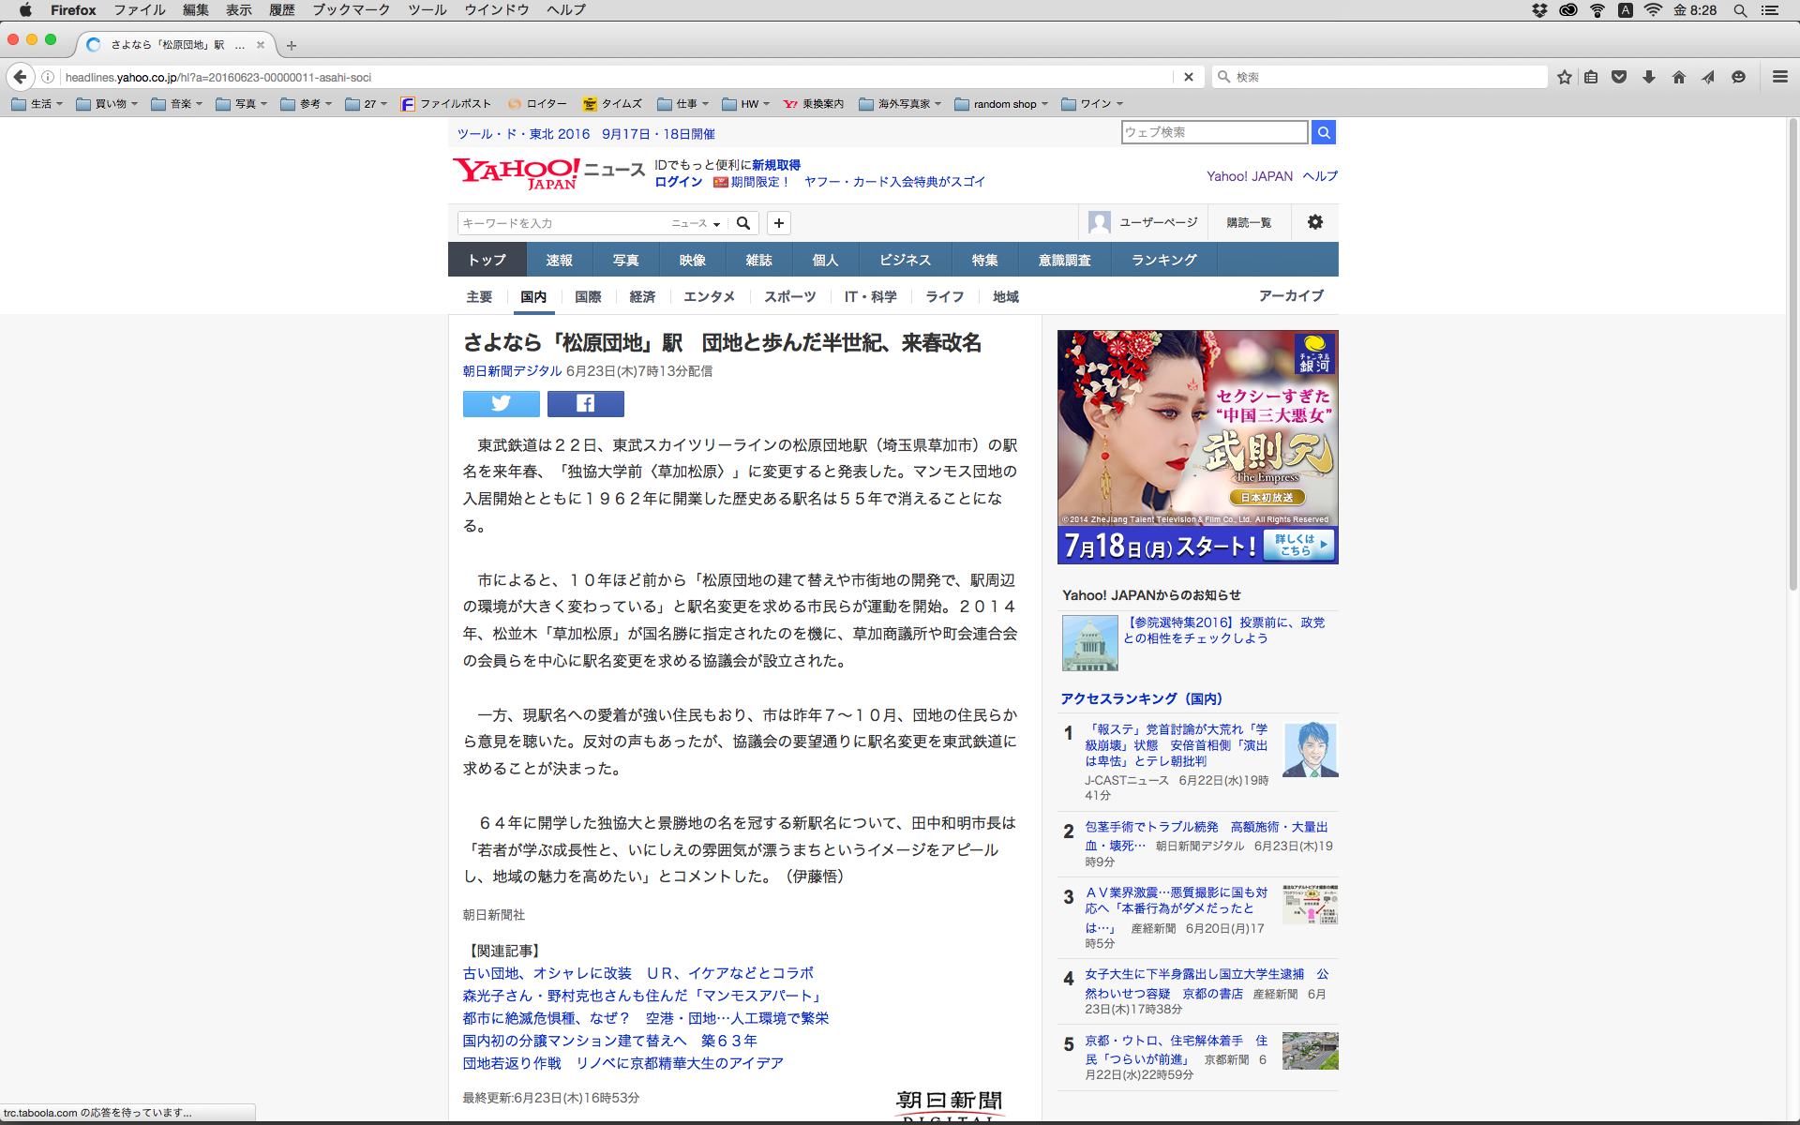Image resolution: width=1800 pixels, height=1125 pixels.
Task: Click the blue web search magnifier button
Action: pyautogui.click(x=1323, y=132)
